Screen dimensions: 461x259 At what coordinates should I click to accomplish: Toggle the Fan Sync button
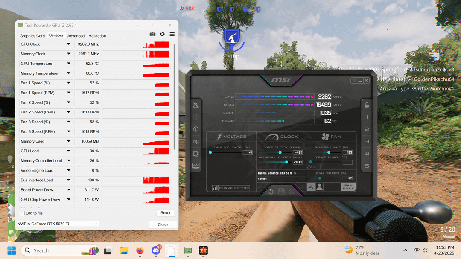(x=348, y=187)
